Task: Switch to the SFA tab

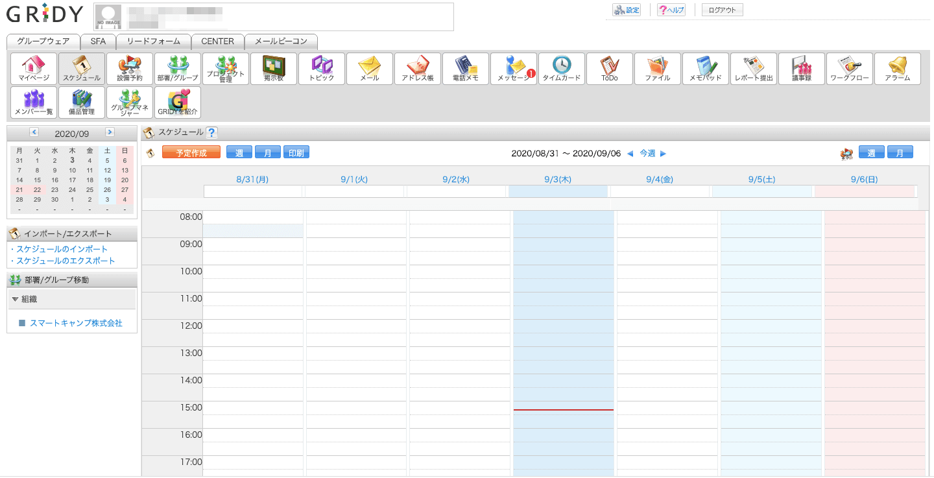Action: 98,42
